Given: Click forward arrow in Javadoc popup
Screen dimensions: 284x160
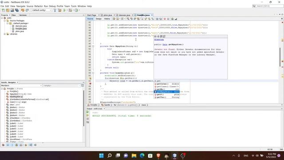Looking at the screenshot, I should [158, 36].
